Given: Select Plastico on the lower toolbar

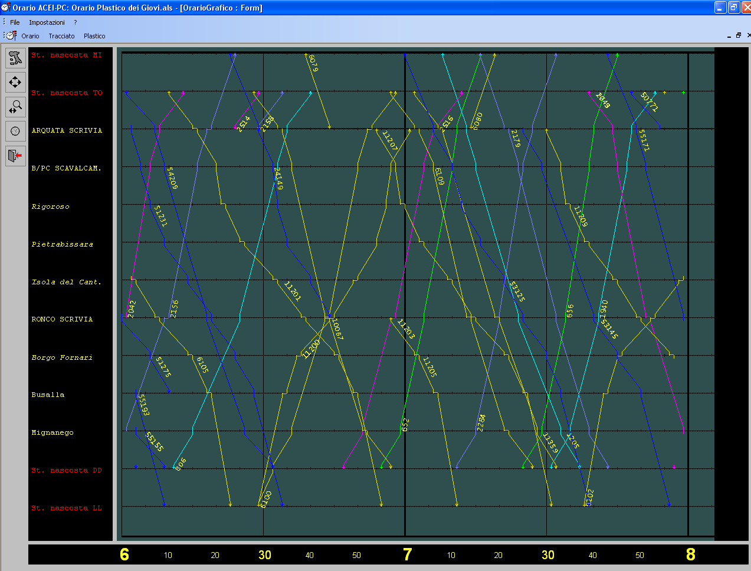Looking at the screenshot, I should click(x=94, y=36).
